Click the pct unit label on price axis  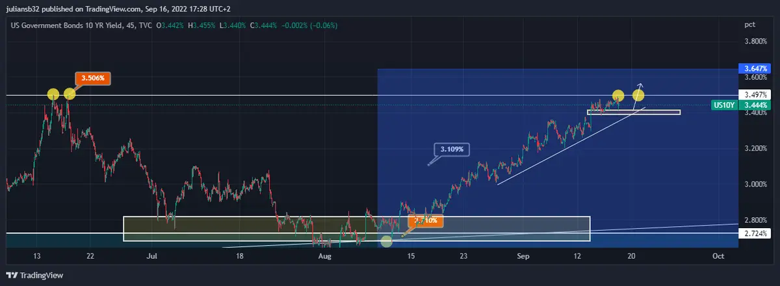(x=749, y=24)
